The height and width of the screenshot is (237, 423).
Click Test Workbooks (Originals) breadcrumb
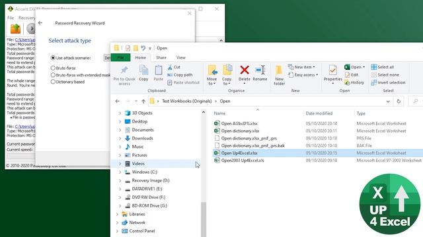[187, 101]
